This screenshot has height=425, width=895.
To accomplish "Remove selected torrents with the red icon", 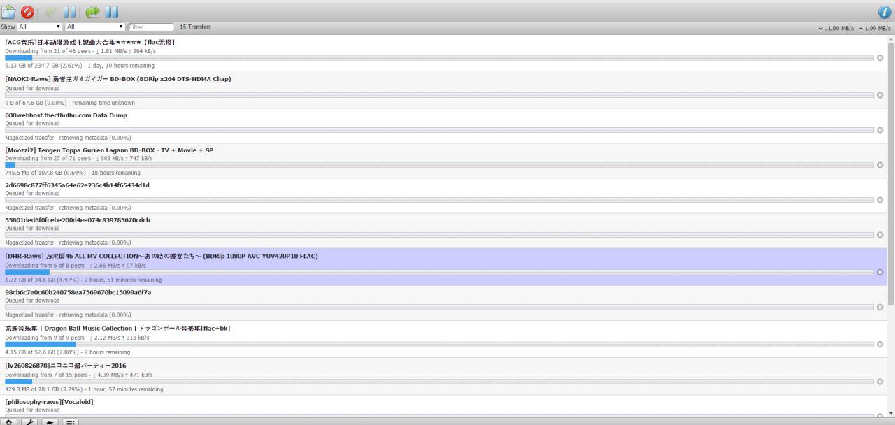I will click(x=27, y=12).
